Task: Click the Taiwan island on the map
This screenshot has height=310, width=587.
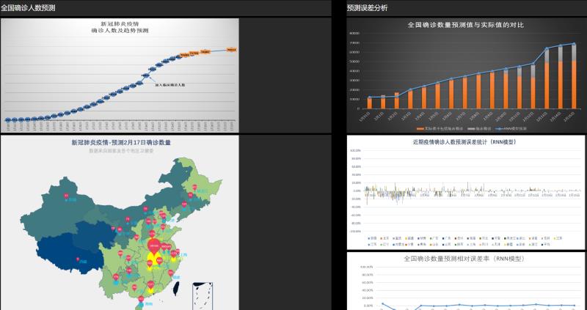Action: point(177,285)
